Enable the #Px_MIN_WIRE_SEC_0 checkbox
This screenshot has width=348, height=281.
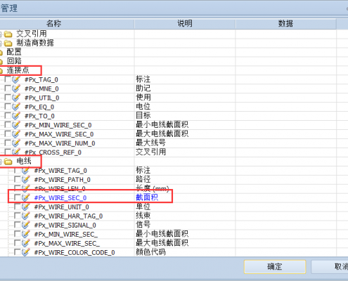[x=8, y=124]
